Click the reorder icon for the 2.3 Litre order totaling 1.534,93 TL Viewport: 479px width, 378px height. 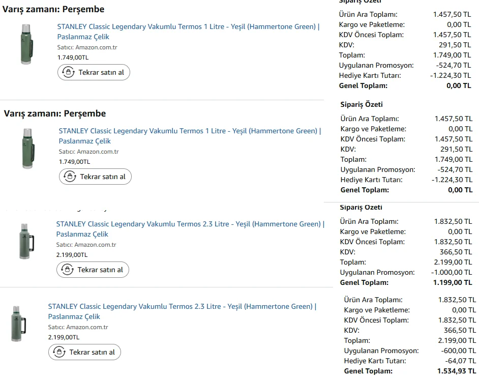[x=59, y=352]
